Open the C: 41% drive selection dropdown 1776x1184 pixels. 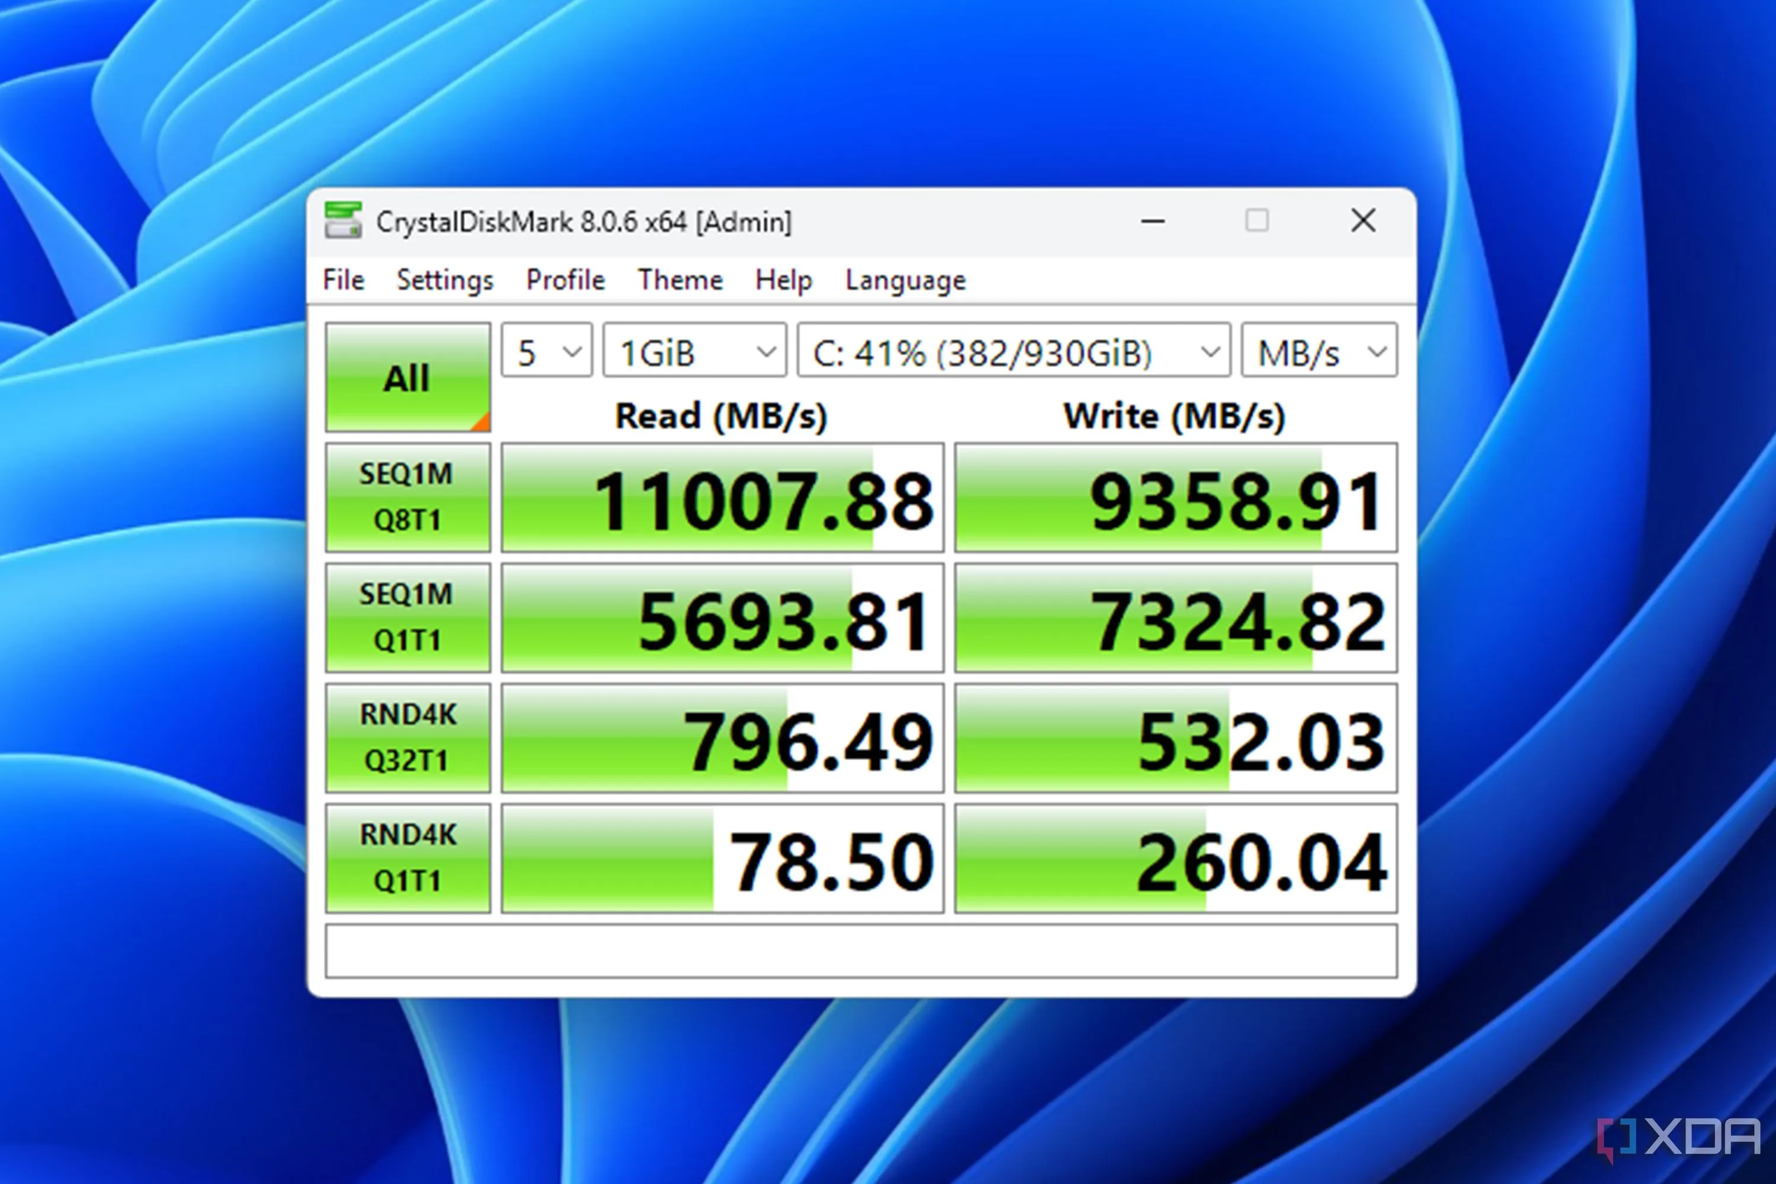(1014, 350)
